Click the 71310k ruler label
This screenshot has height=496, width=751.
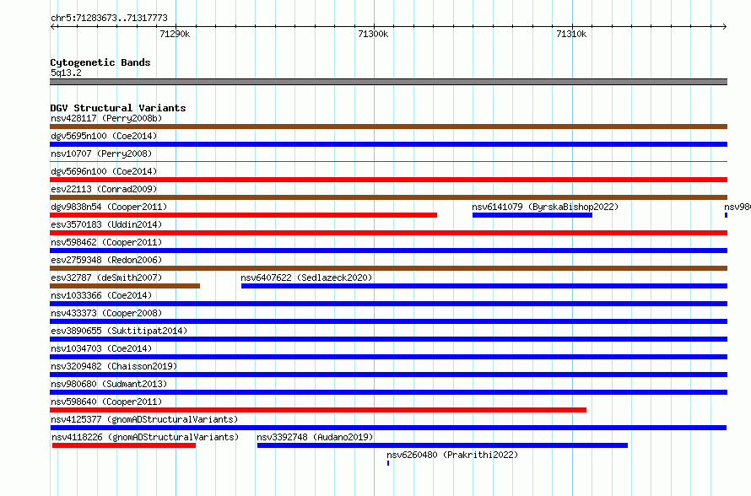(571, 34)
